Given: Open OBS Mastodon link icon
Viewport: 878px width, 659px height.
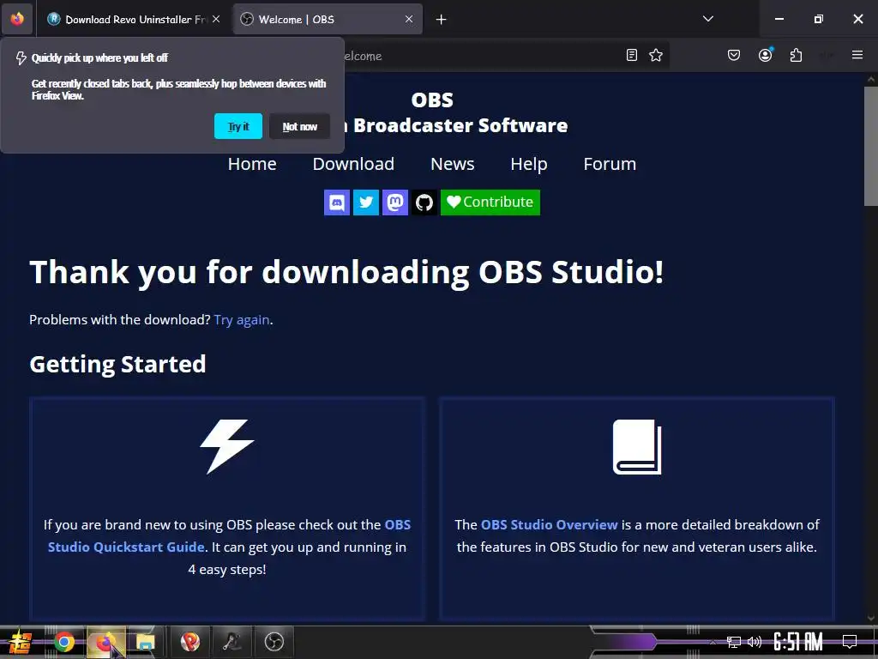Looking at the screenshot, I should 394,203.
